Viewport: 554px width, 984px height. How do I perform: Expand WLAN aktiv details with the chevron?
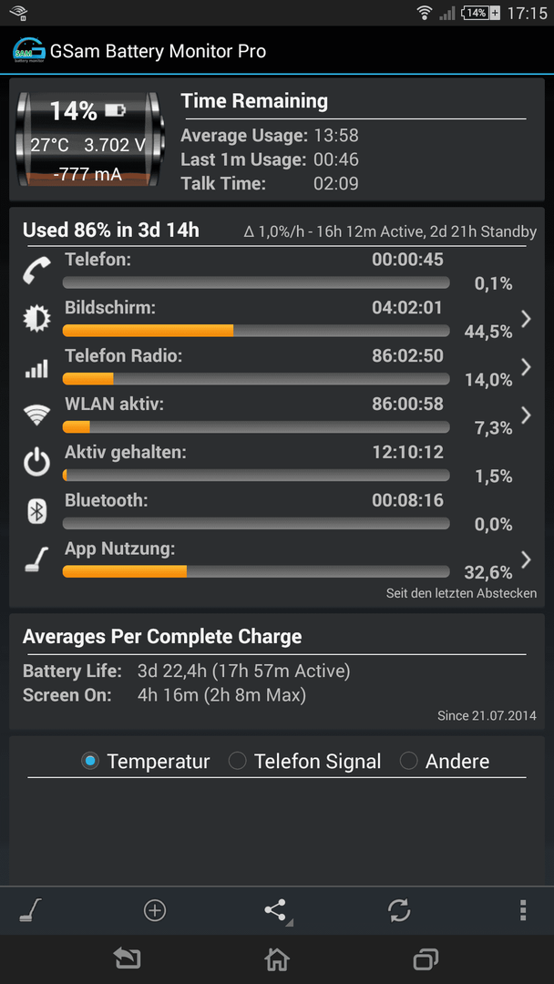pyautogui.click(x=526, y=415)
